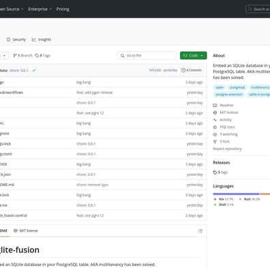Click the scale icon on the MIT license tab
270x270 pixels.
pos(16,230)
